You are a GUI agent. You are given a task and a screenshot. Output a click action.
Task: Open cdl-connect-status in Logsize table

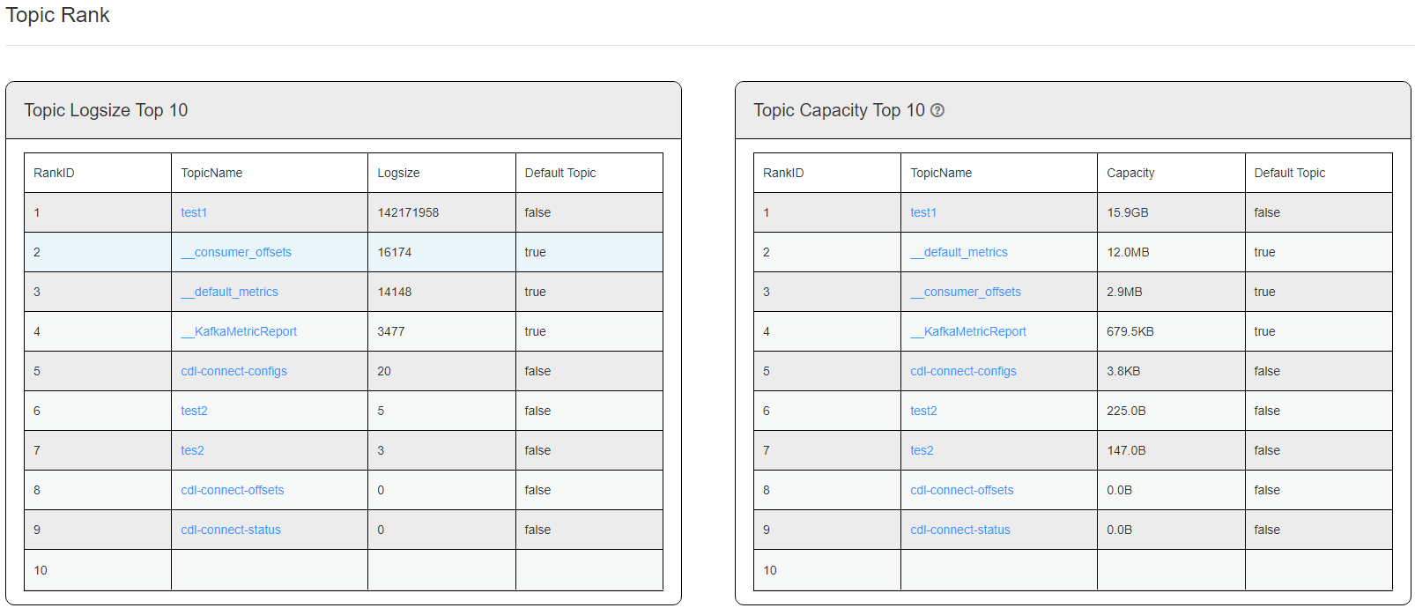click(x=231, y=530)
